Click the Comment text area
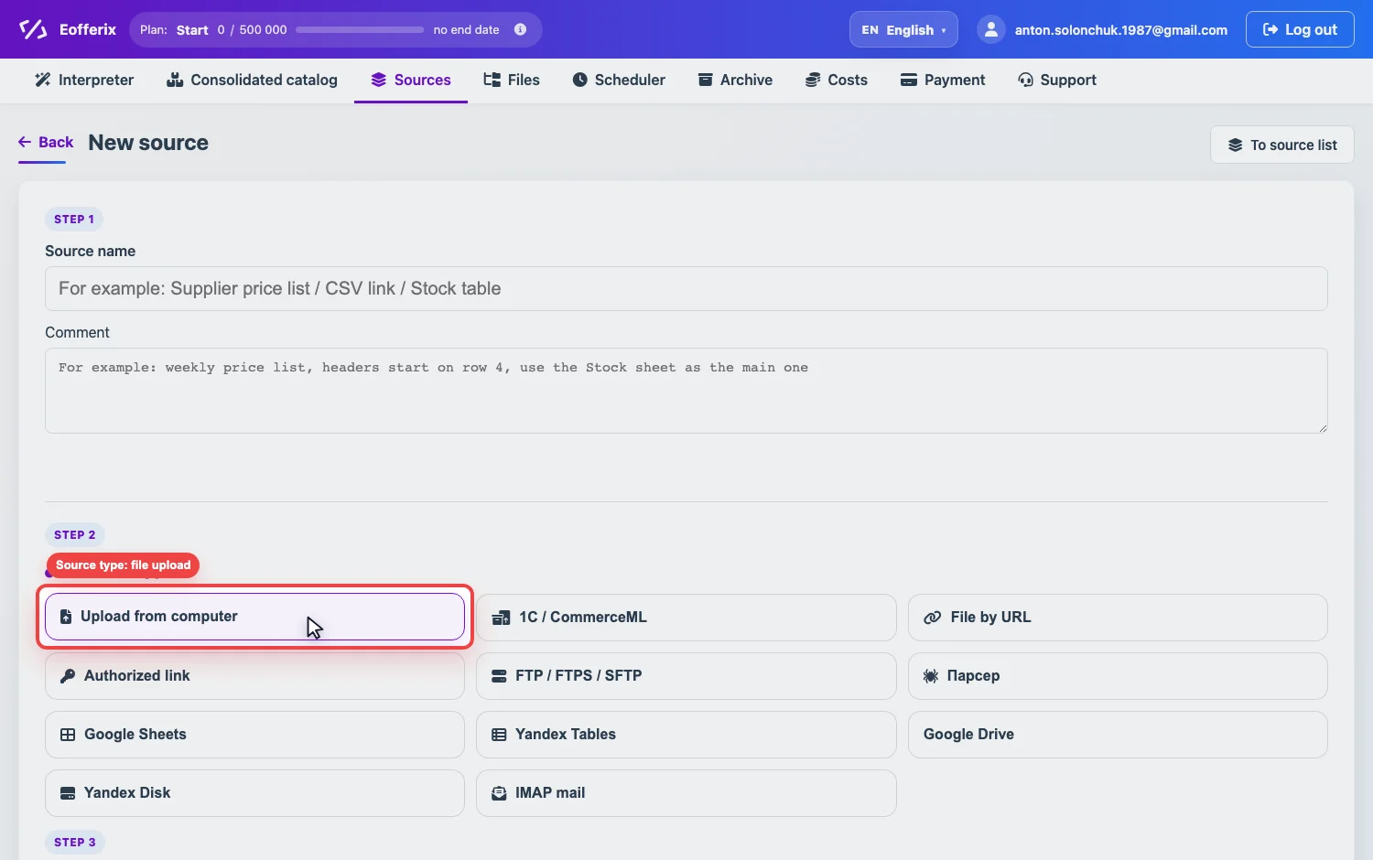1373x860 pixels. click(686, 391)
